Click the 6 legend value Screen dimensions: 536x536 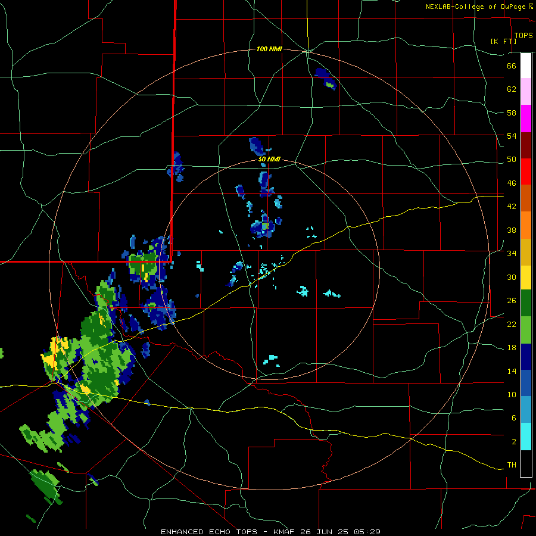pos(514,418)
